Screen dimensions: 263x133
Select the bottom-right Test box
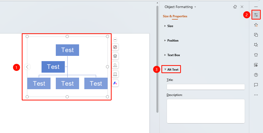coord(96,83)
